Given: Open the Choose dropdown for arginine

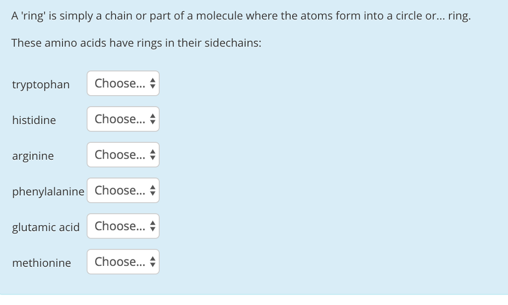Looking at the screenshot, I should tap(123, 155).
